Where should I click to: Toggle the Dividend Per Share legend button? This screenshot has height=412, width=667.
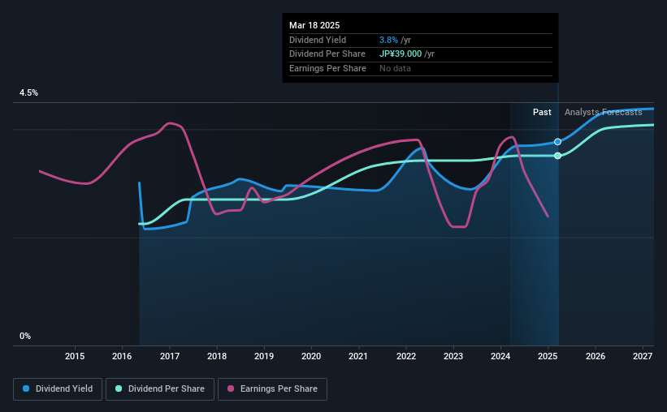tap(160, 389)
